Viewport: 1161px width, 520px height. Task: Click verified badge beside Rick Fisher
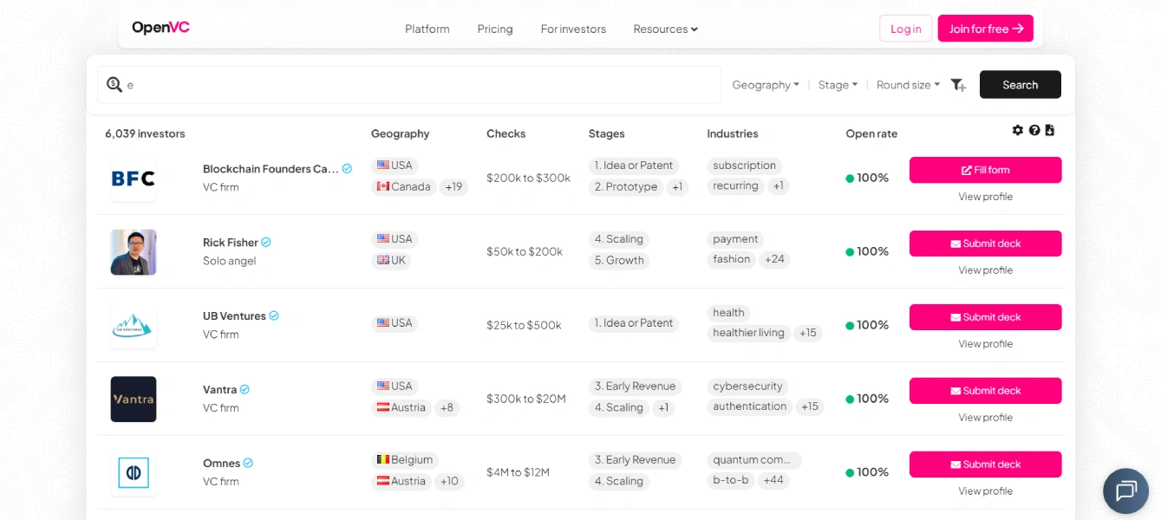pos(266,242)
